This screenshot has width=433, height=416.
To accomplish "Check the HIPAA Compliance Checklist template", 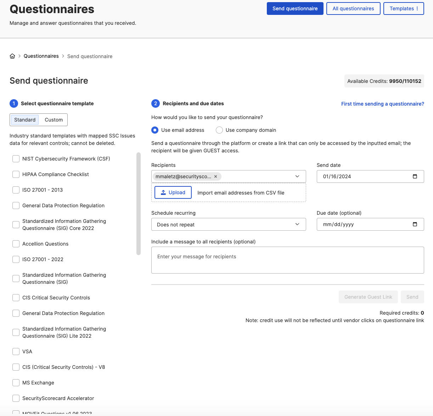I will click(16, 174).
